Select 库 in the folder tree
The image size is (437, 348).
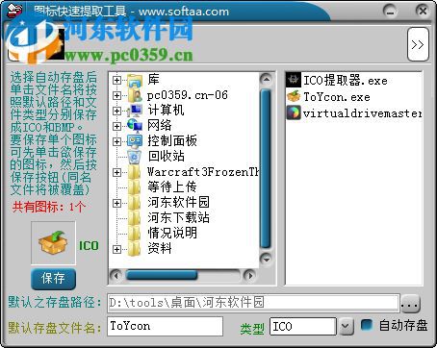(153, 79)
